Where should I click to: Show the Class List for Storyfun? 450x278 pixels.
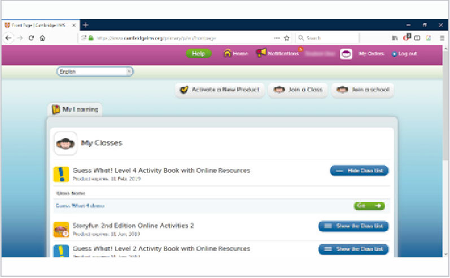pos(353,226)
